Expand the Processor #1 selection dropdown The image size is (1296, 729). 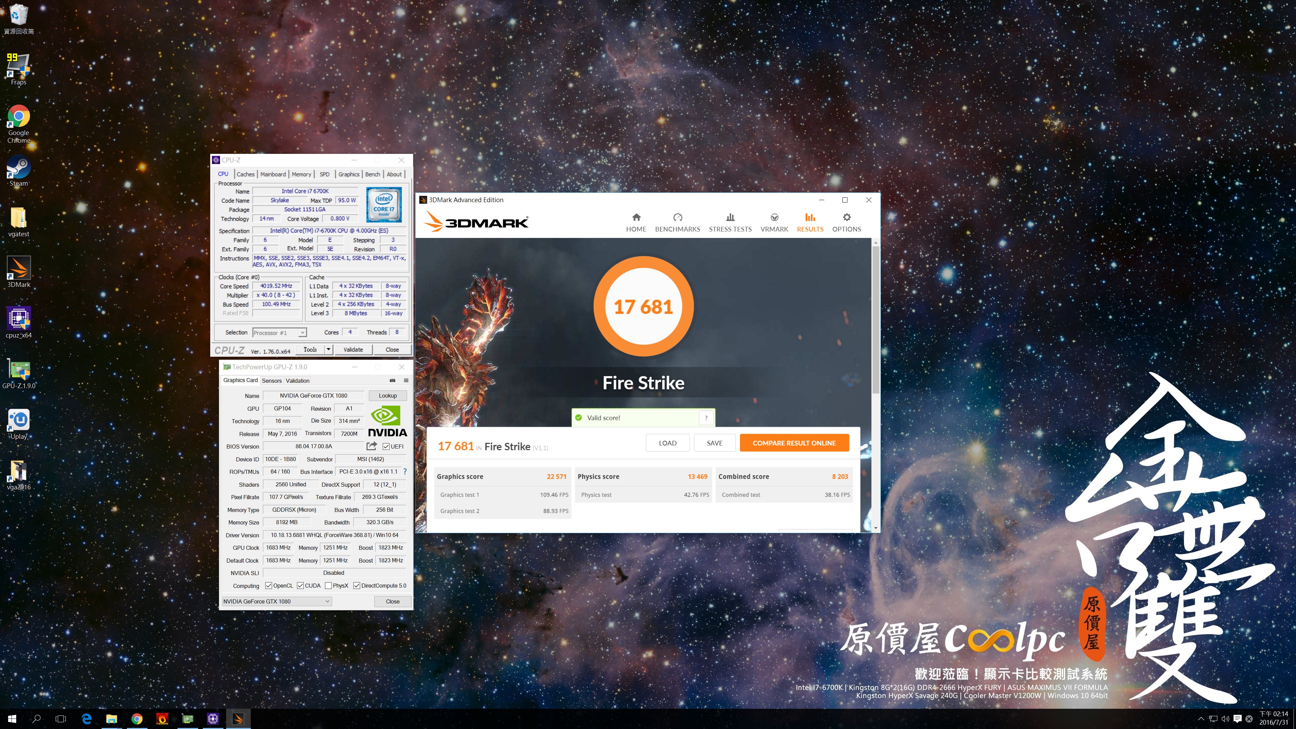[302, 332]
